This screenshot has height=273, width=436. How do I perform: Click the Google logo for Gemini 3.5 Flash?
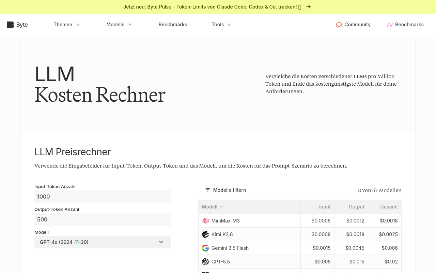[205, 248]
